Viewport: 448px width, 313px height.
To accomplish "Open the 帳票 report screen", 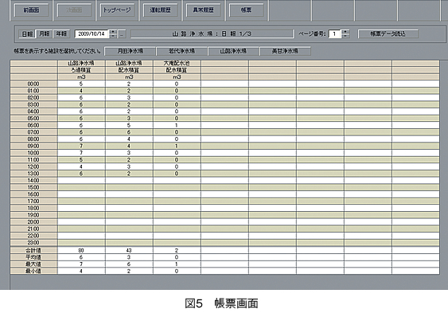I will [247, 10].
